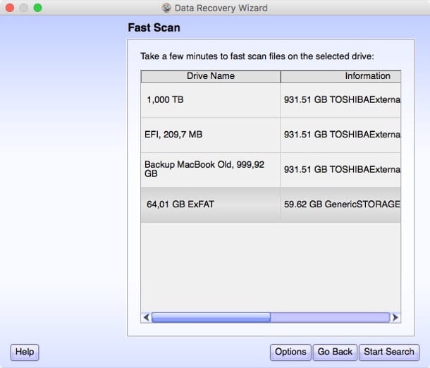Open the Help button
The height and width of the screenshot is (368, 430).
click(25, 352)
